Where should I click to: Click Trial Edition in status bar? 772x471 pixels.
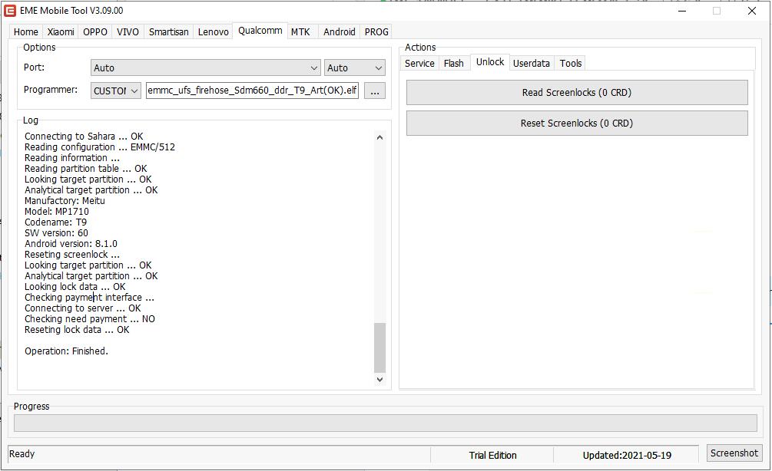tap(492, 455)
